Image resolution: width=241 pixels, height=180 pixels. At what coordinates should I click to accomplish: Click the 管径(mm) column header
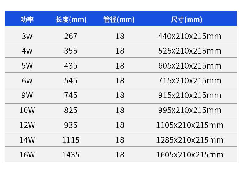pyautogui.click(x=119, y=19)
